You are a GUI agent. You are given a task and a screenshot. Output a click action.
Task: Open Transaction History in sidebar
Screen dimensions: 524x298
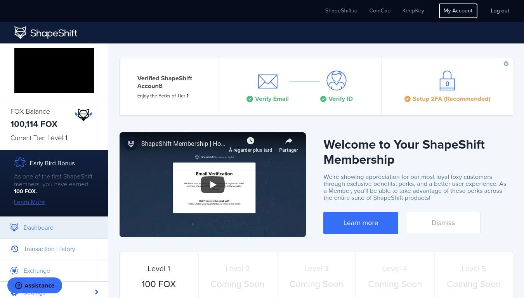[49, 249]
